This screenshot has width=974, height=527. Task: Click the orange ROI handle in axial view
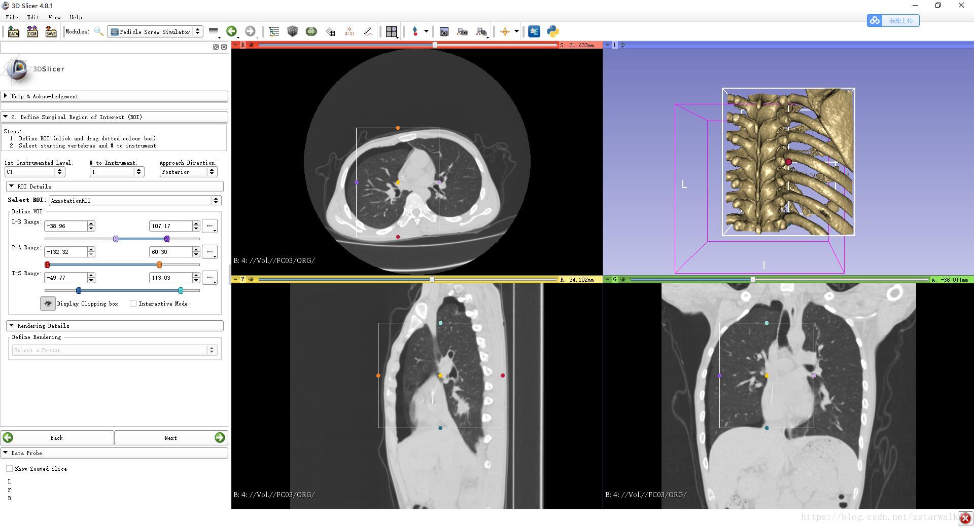coord(398,128)
